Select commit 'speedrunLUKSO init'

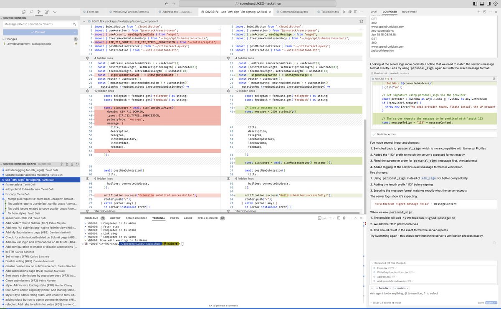39,218
